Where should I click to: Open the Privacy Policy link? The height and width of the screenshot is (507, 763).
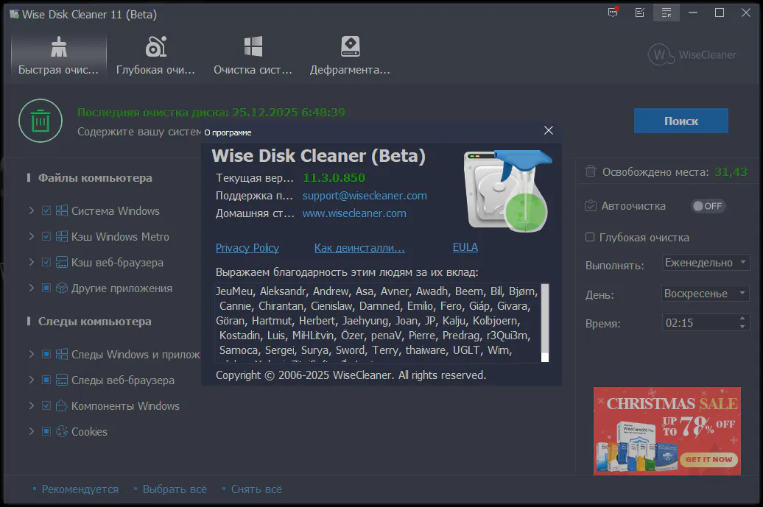click(247, 248)
